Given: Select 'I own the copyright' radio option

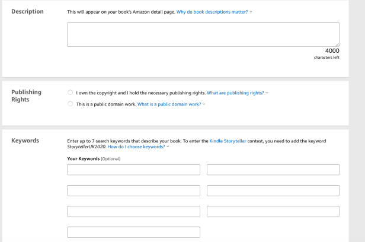Looking at the screenshot, I should point(71,93).
